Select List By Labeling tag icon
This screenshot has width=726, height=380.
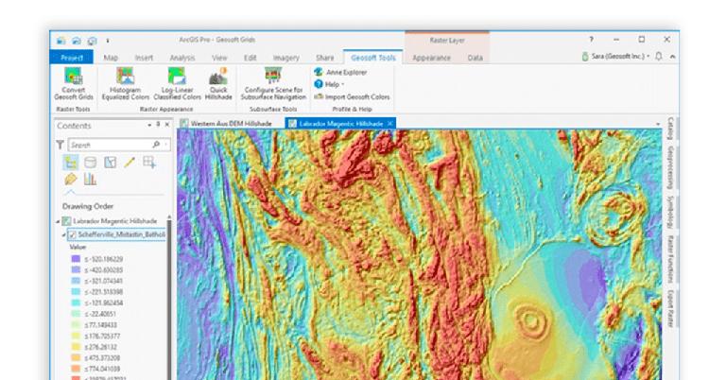click(x=70, y=179)
